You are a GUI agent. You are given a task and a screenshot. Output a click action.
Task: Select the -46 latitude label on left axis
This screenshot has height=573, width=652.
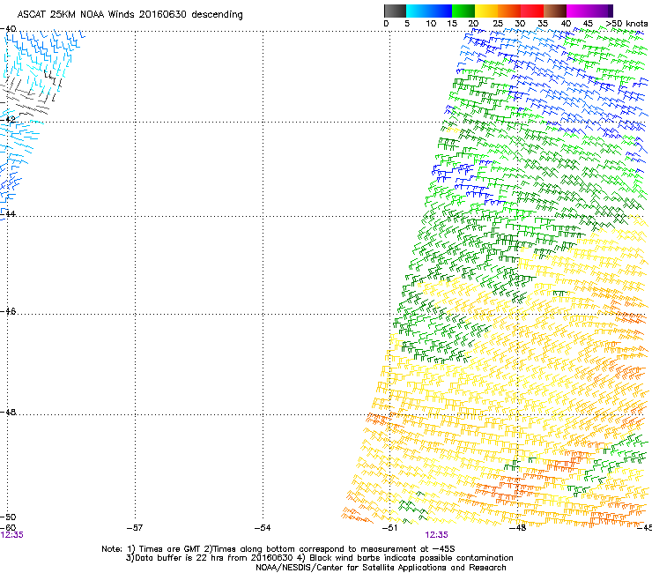(8, 311)
